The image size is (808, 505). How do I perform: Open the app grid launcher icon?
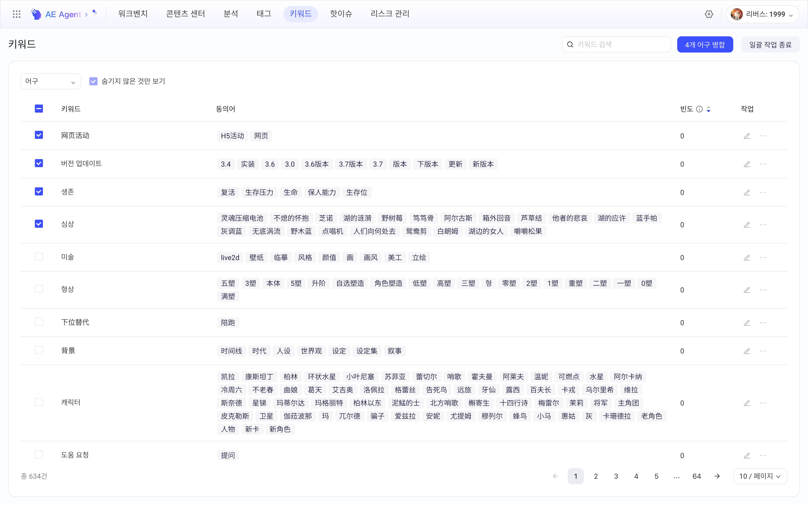[16, 14]
